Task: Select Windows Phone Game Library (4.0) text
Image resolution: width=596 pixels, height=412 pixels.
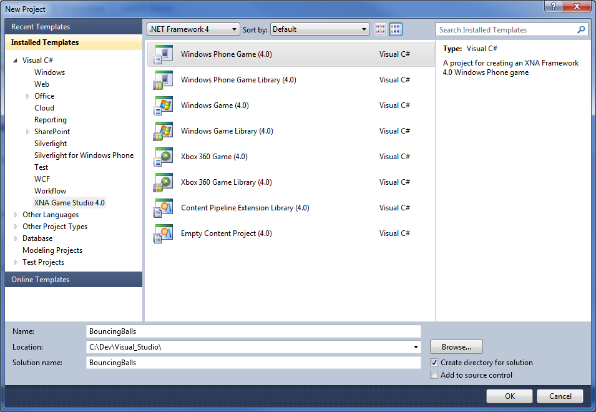Action: 238,80
